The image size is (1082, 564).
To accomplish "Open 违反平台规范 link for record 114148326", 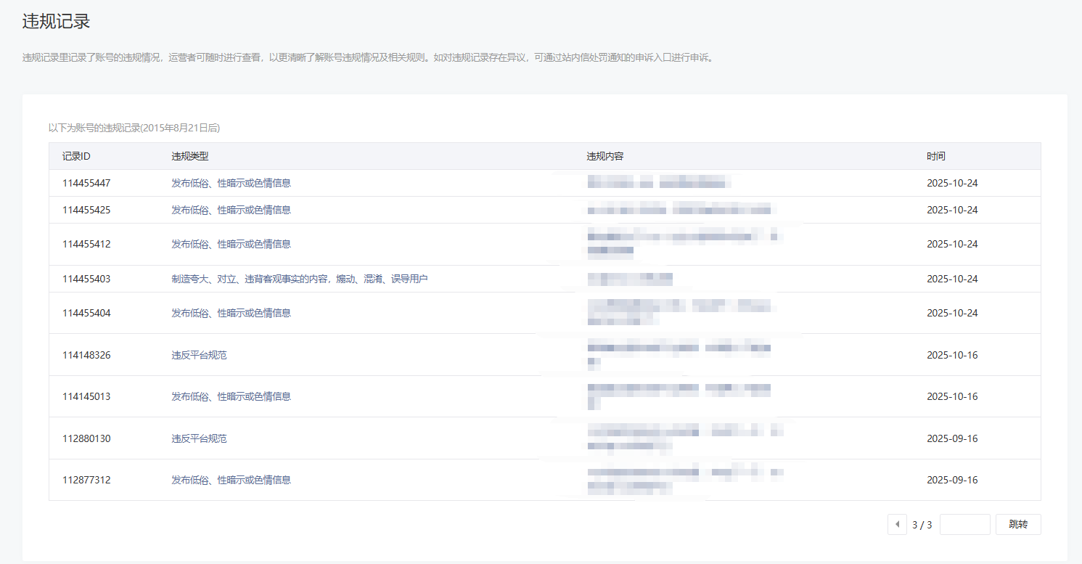I will tap(199, 355).
